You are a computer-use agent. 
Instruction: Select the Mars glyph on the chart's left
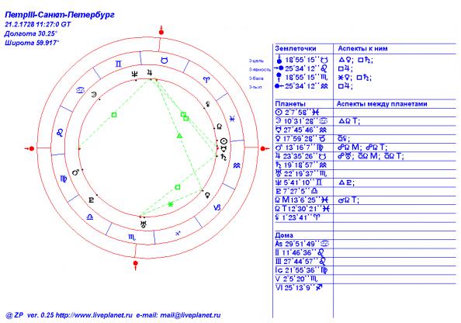click(75, 172)
